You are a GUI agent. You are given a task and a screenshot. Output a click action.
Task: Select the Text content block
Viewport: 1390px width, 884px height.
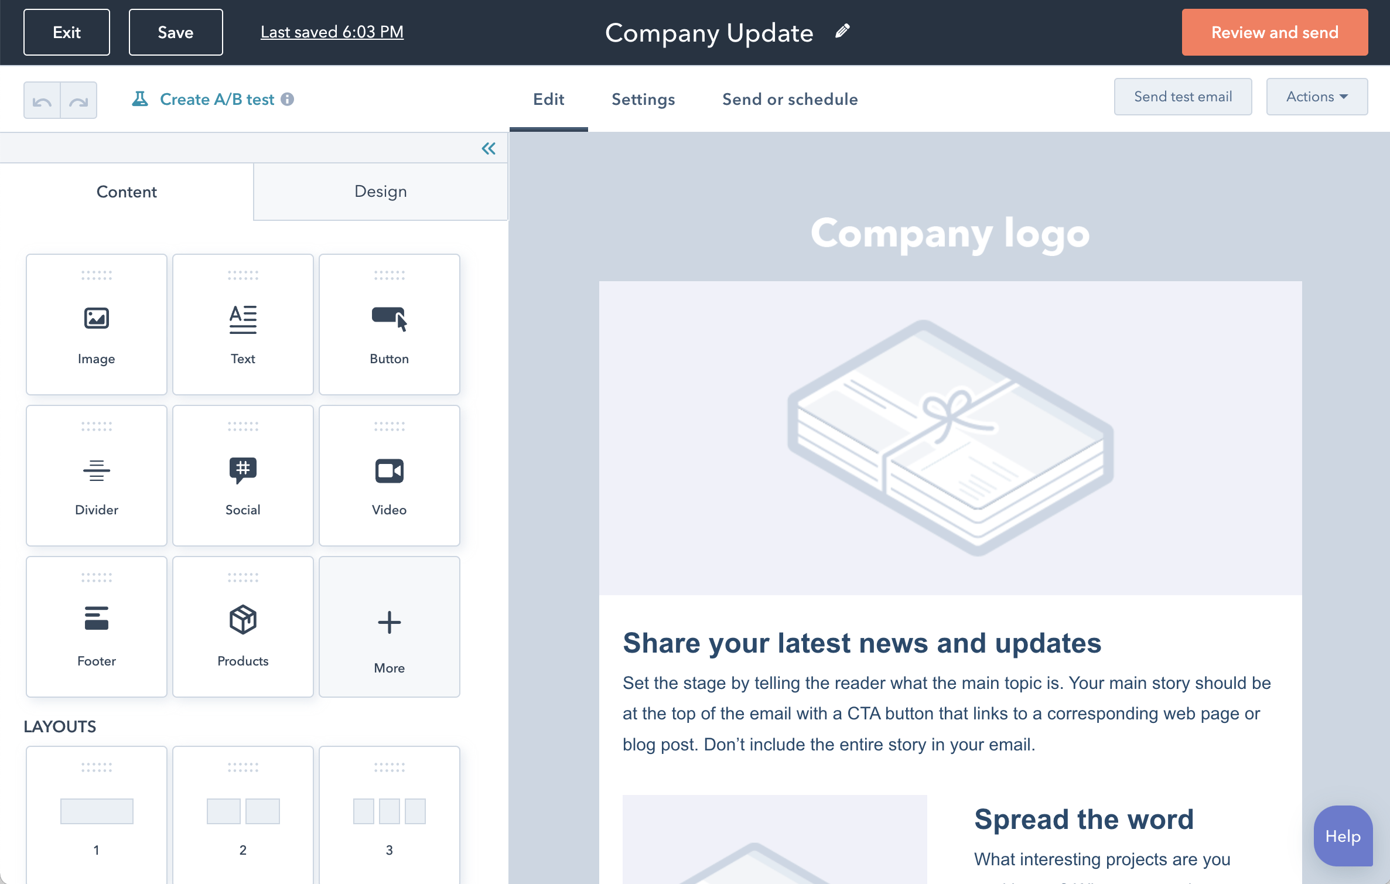[243, 324]
